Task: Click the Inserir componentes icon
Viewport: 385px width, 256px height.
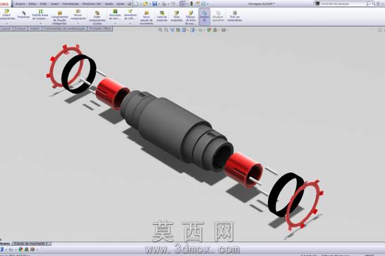Action: 7,12
